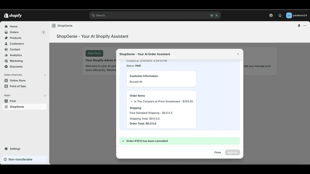Click the Start Now button

tap(94, 53)
